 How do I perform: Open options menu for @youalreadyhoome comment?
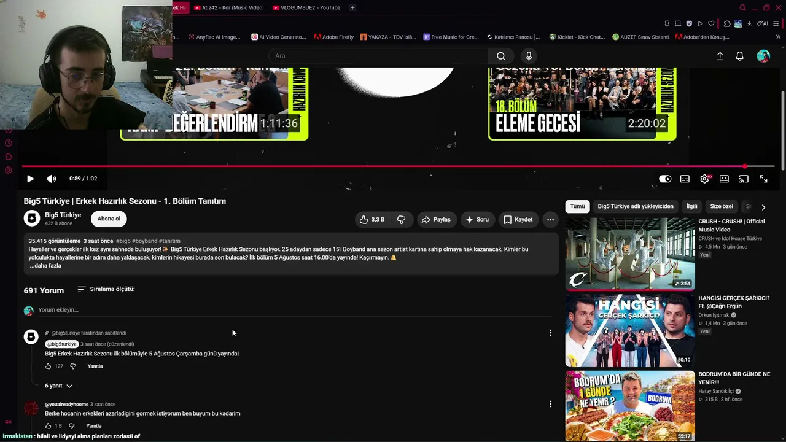click(x=550, y=404)
